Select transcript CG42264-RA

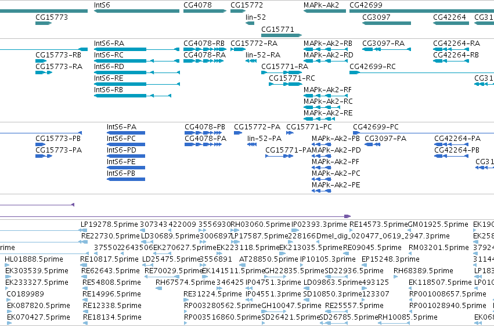[x=451, y=49]
